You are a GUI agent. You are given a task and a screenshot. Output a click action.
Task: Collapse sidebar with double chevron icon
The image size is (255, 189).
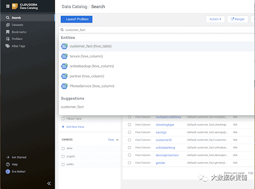tap(49, 184)
